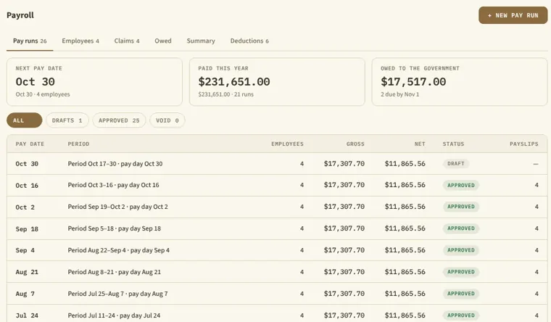Click 'Period Oct 17–30 · pay day Oct 30'
Viewport: 551px width, 322px height.
click(115, 164)
